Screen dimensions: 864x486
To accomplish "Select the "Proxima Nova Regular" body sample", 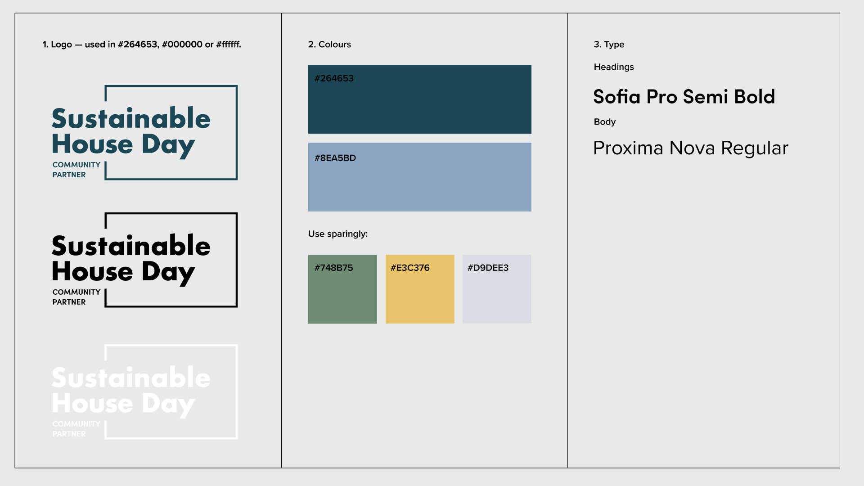I will 690,148.
